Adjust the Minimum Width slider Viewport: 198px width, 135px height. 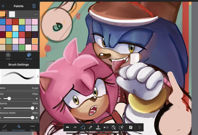[x=19, y=118]
